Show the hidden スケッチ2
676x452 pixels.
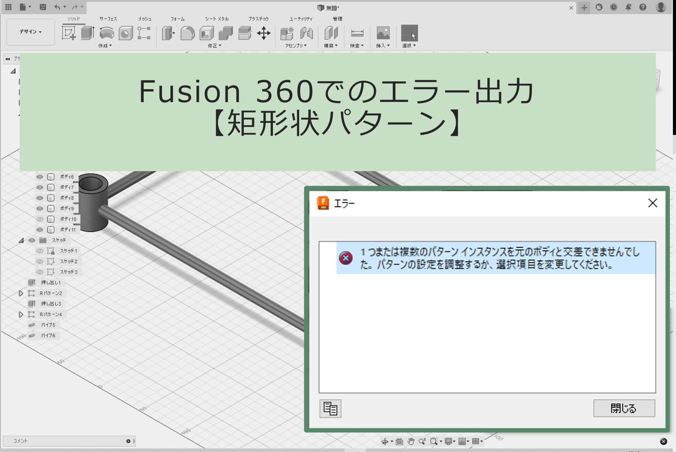point(40,261)
